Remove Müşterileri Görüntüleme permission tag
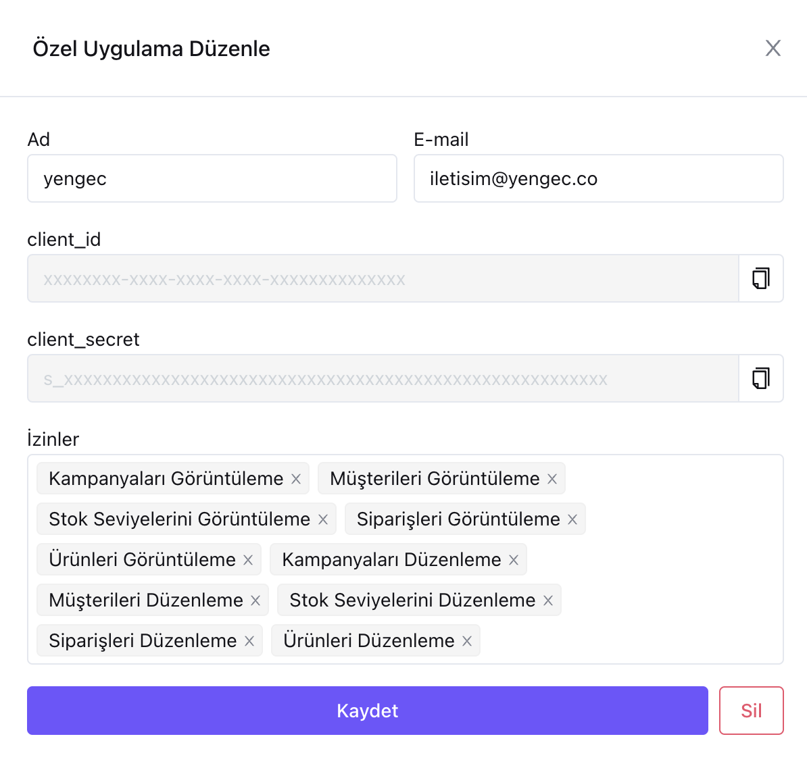 [x=552, y=479]
